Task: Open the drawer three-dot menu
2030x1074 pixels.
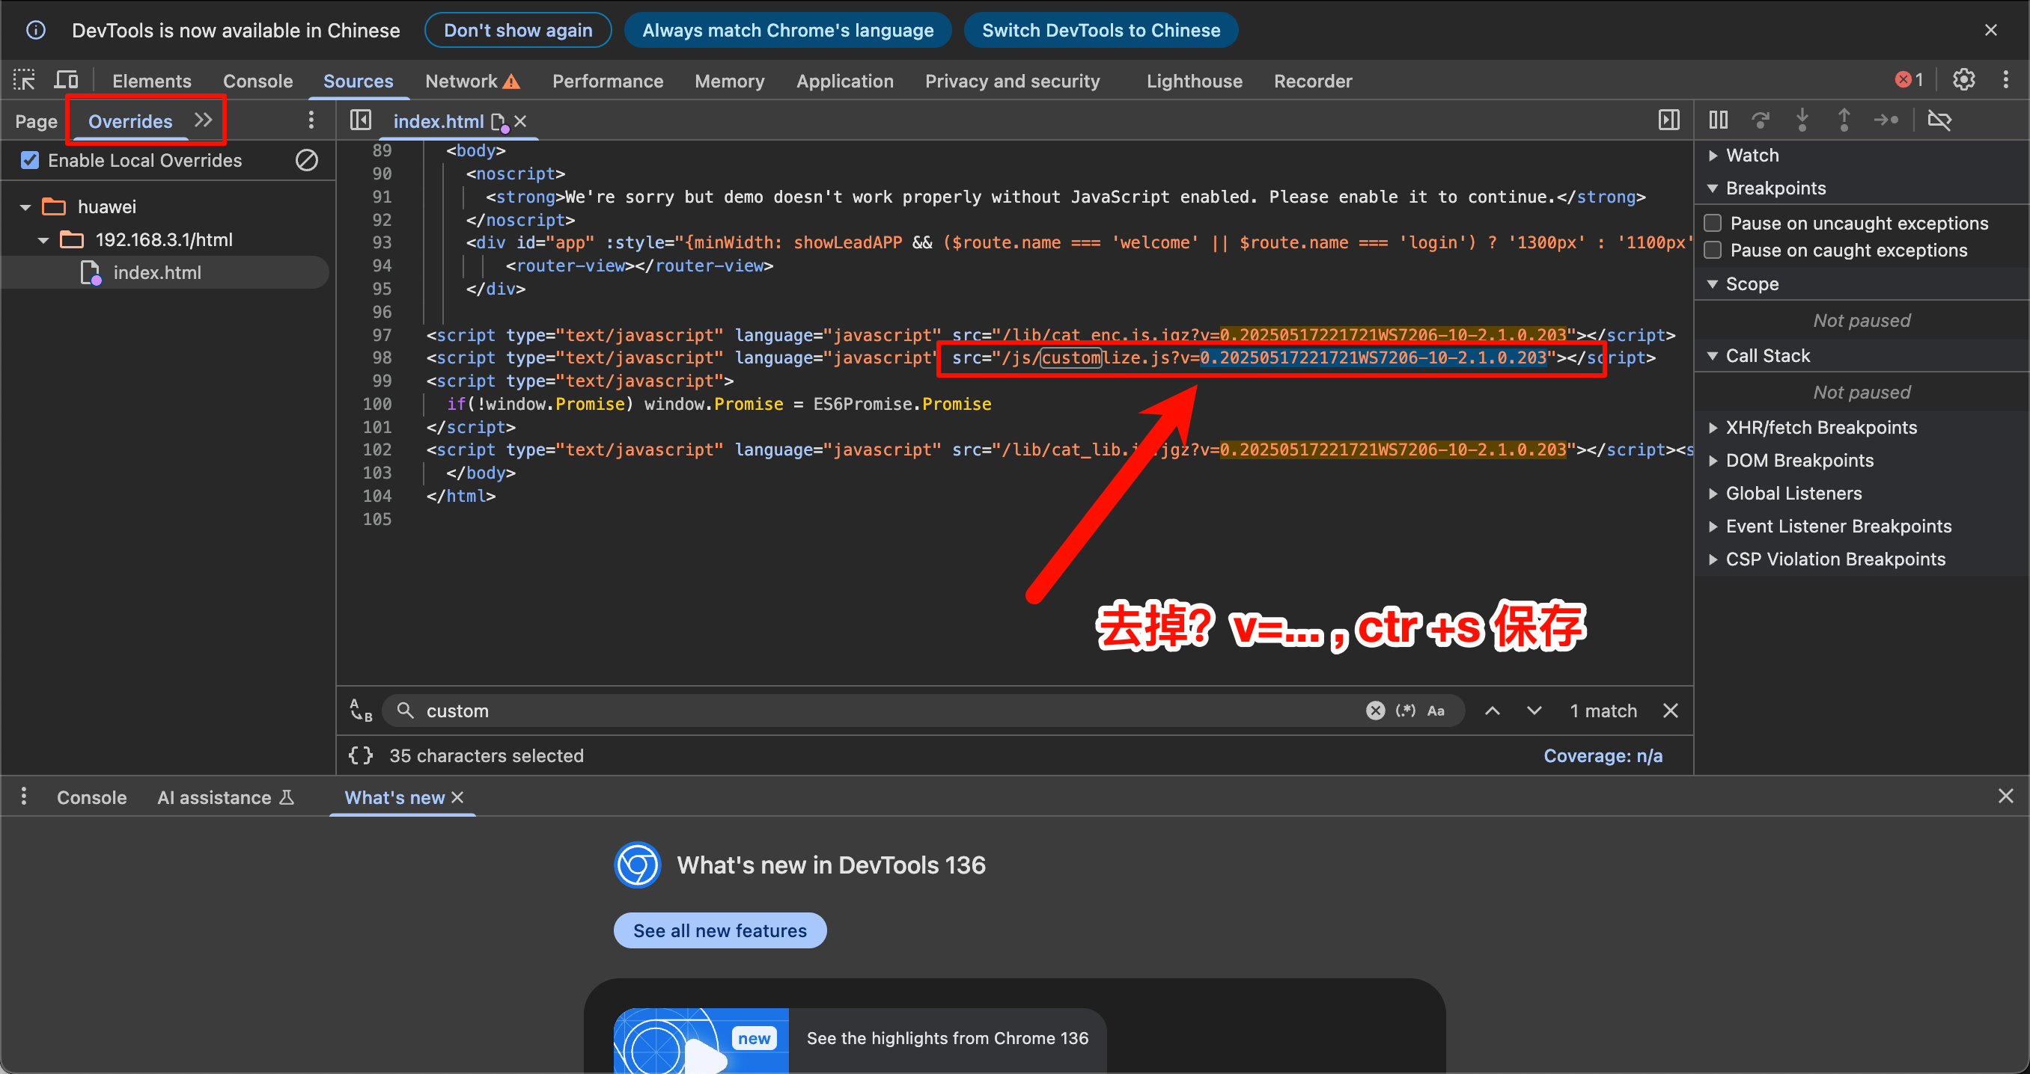Action: point(24,797)
